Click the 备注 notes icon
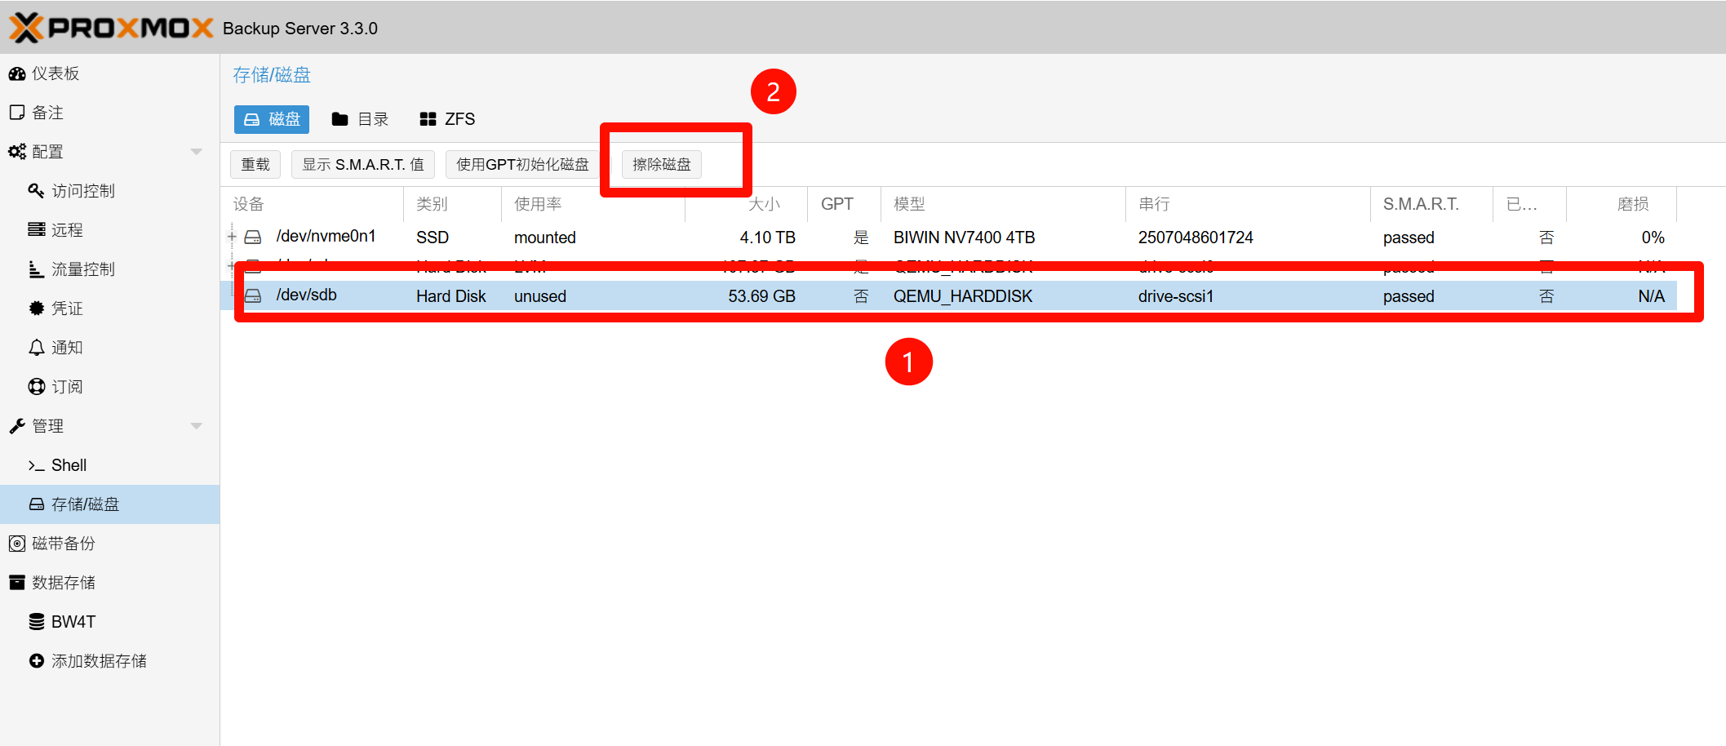This screenshot has height=746, width=1726. (17, 113)
